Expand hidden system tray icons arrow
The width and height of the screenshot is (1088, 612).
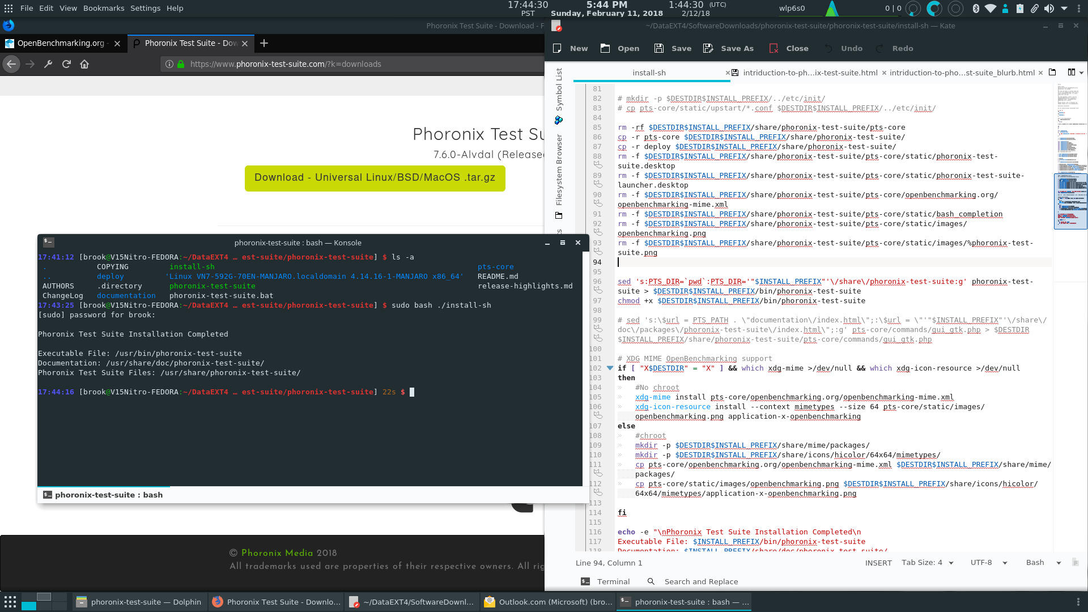click(x=1064, y=8)
